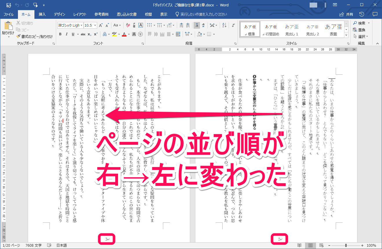382x249 pixels.
Task: Click the Format Painter (書式のコピー/貼り付け) button
Action: [x=34, y=36]
